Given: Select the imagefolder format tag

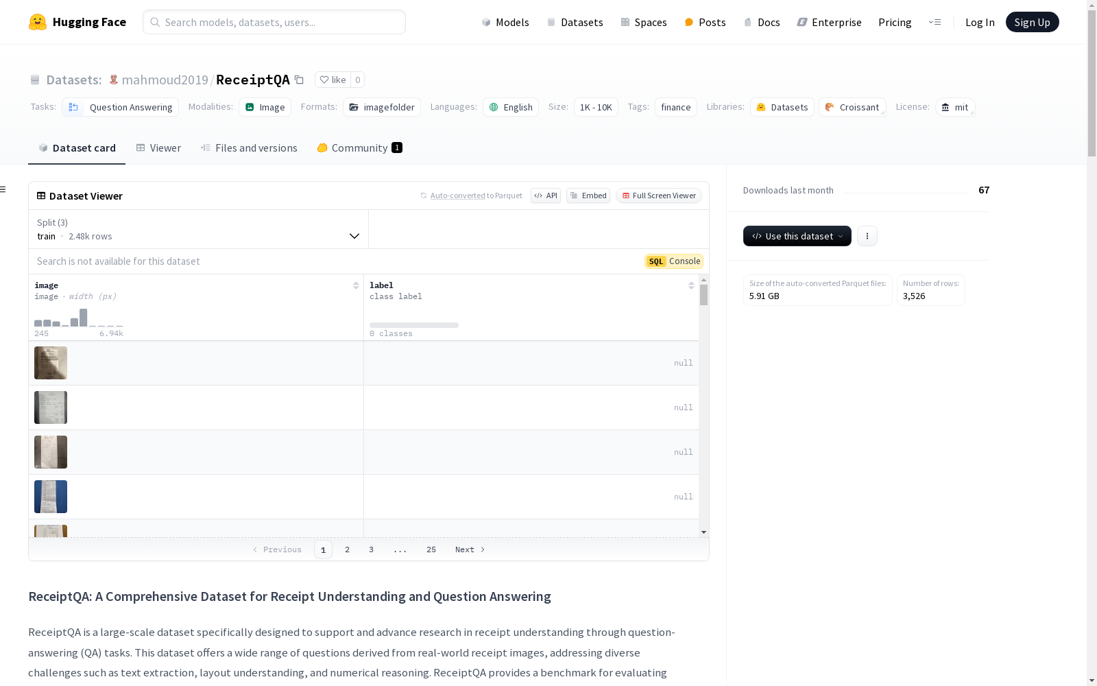Looking at the screenshot, I should point(382,107).
